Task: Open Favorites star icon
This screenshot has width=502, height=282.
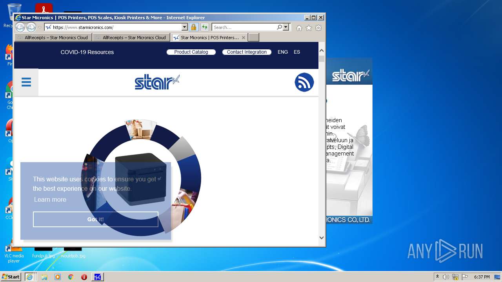Action: [309, 28]
